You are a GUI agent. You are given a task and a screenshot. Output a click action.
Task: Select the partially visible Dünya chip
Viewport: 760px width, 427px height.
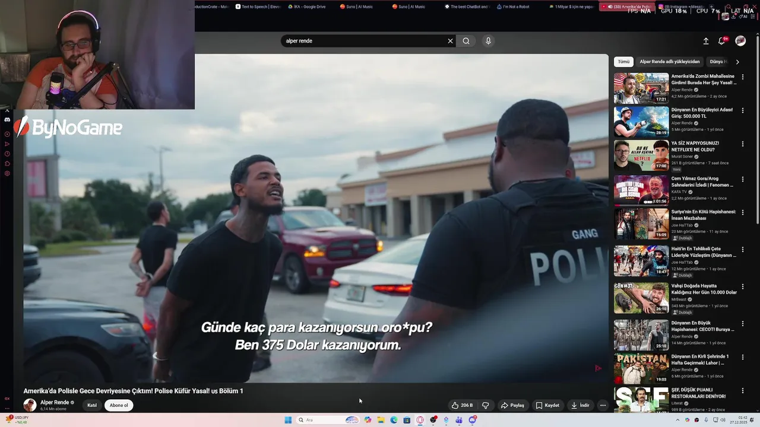click(718, 62)
